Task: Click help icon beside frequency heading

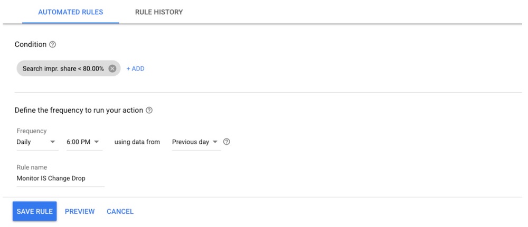Action: point(149,110)
